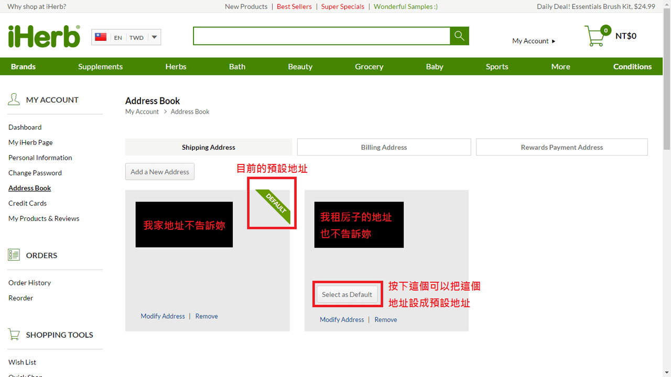Open My iHerb Page link
Image resolution: width=671 pixels, height=377 pixels.
click(x=30, y=142)
